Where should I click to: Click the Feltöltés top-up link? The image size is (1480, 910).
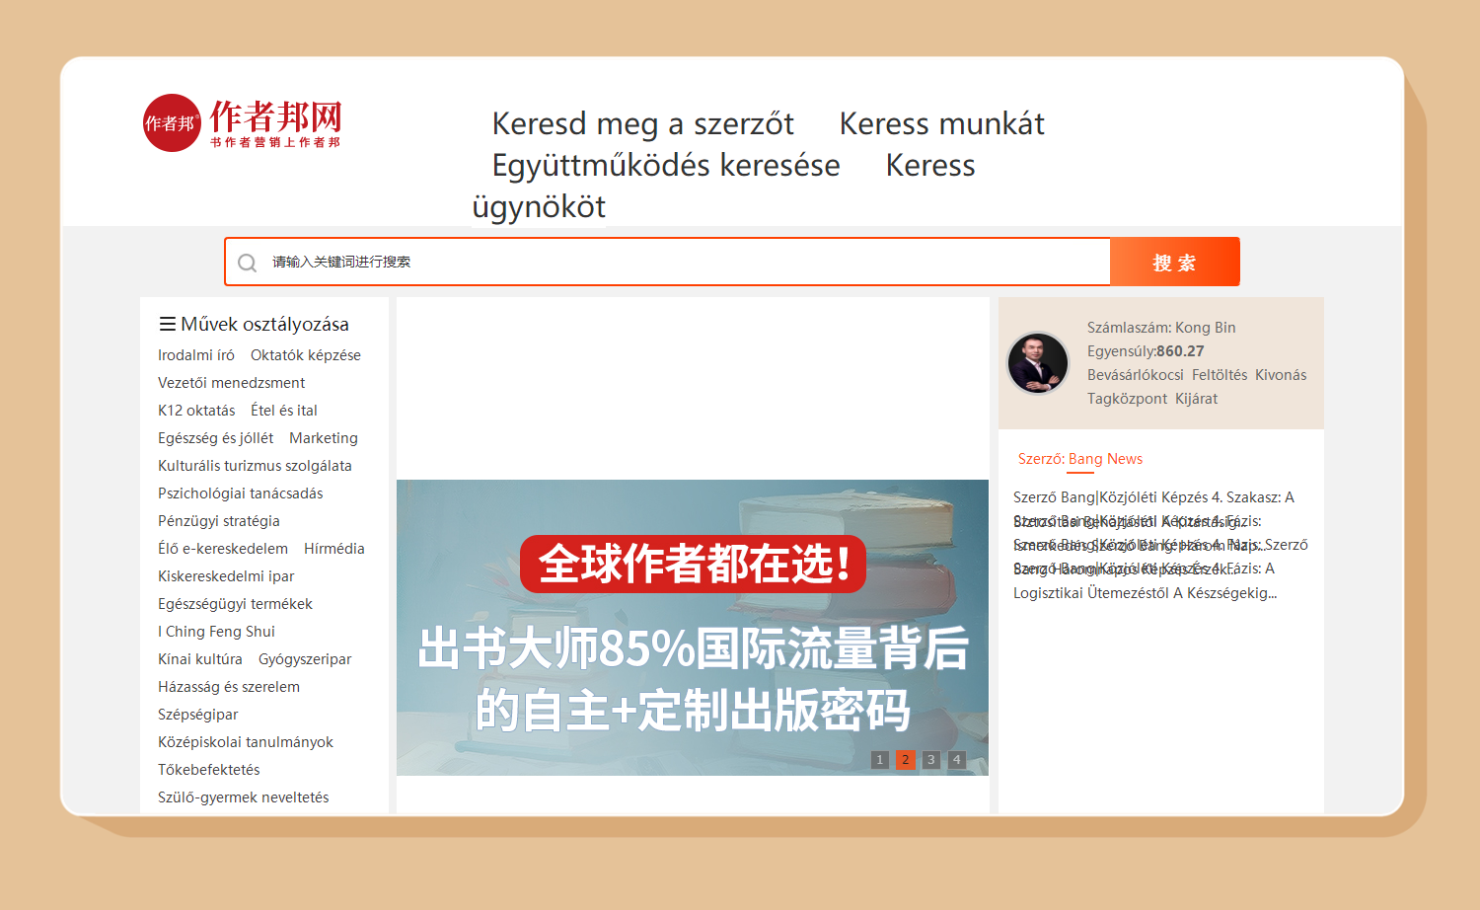click(1219, 375)
